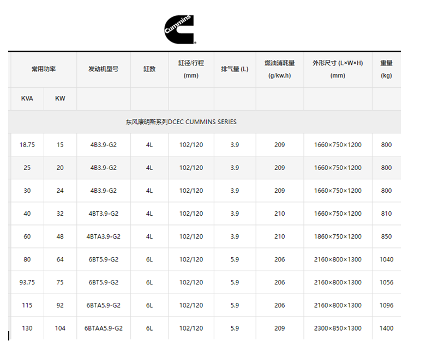Click the 60 KVA cell
Viewport: 432px width, 347px height.
tap(27, 236)
